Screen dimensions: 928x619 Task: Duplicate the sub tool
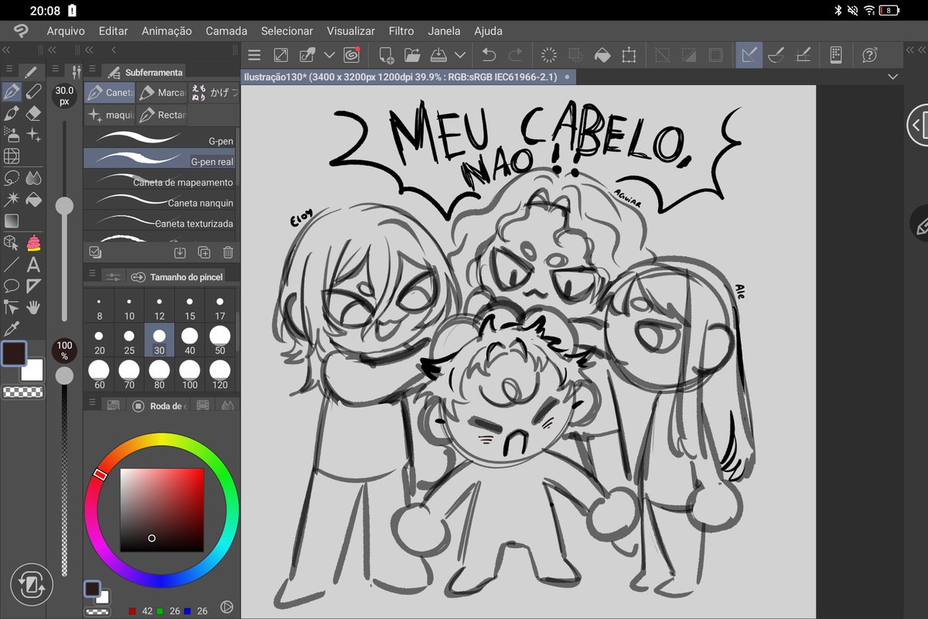pyautogui.click(x=204, y=252)
